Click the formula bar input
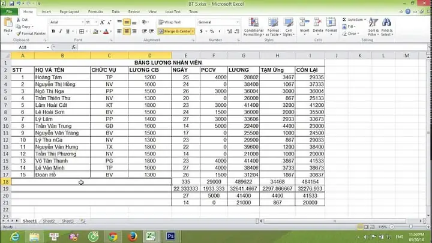This screenshot has width=432, height=243. [252, 47]
